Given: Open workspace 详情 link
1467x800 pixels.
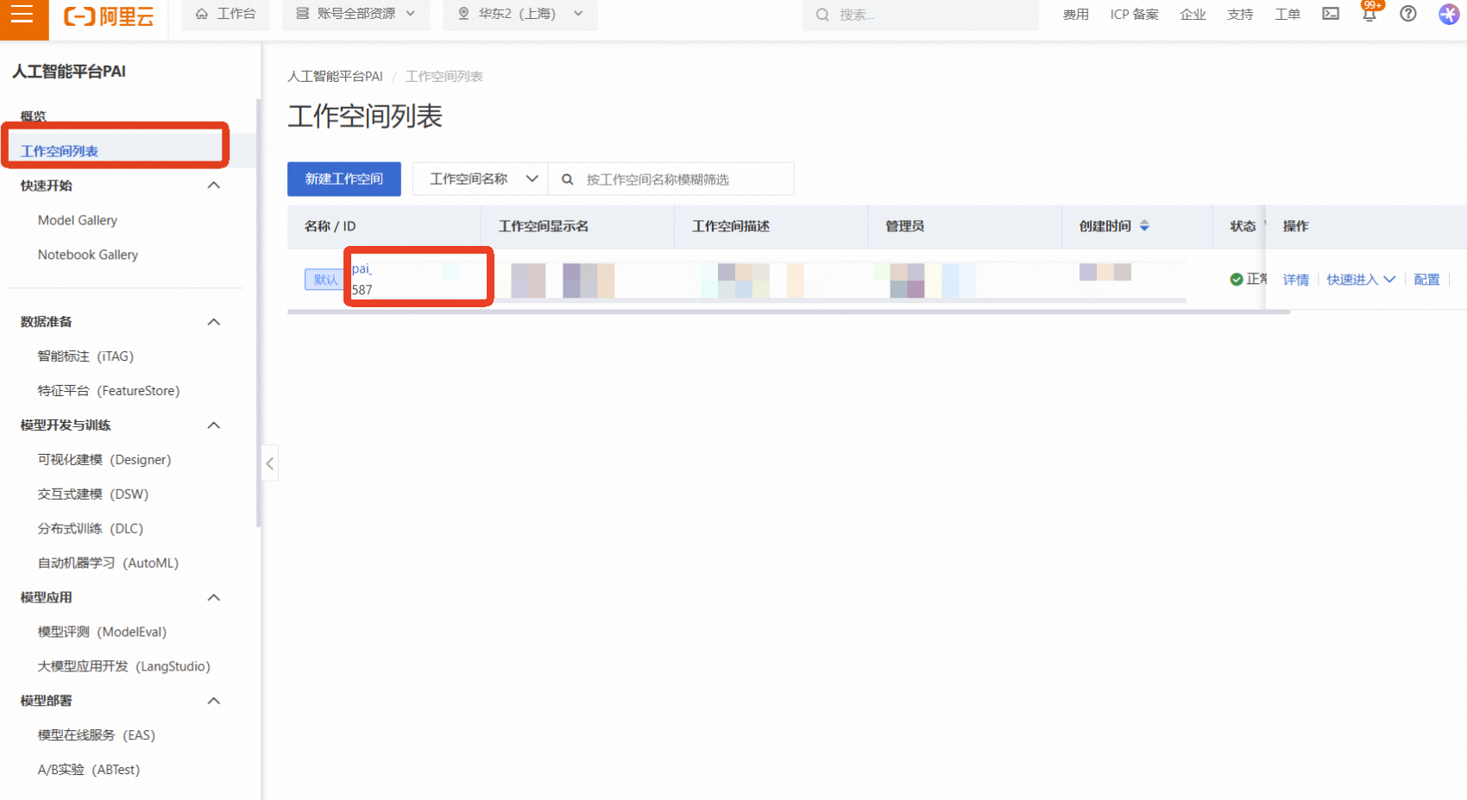Looking at the screenshot, I should point(1296,280).
